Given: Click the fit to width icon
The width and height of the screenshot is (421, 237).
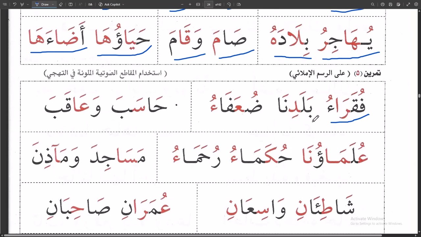Looking at the screenshot, I should (x=198, y=4).
